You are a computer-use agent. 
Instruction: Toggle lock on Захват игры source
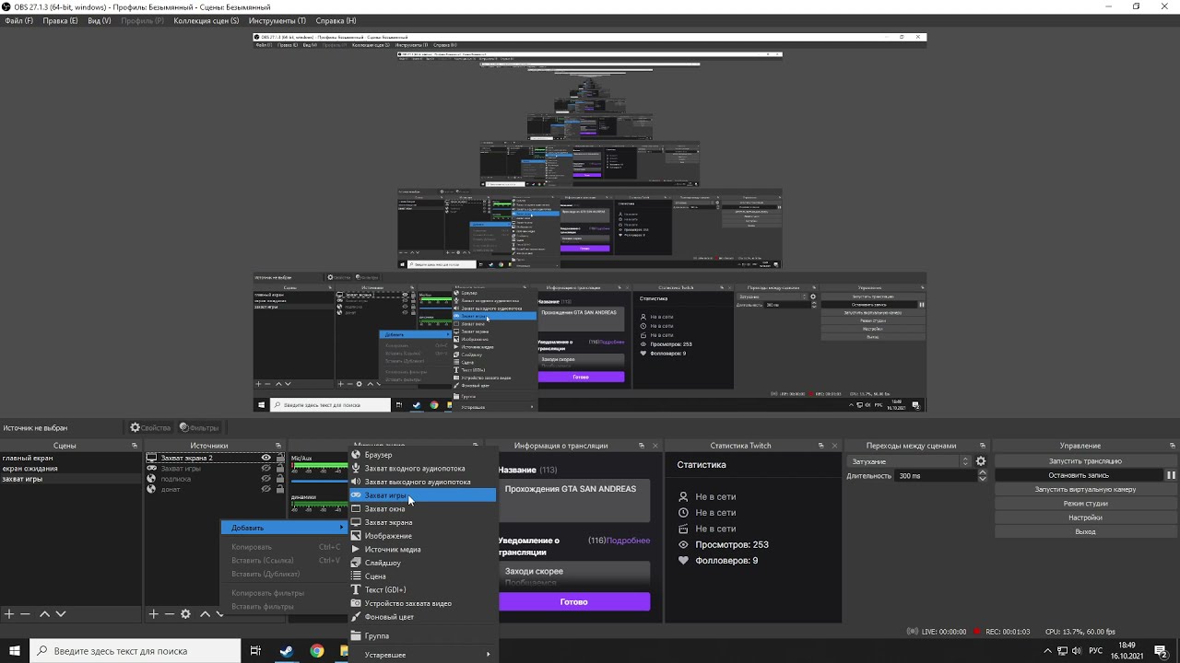click(280, 469)
